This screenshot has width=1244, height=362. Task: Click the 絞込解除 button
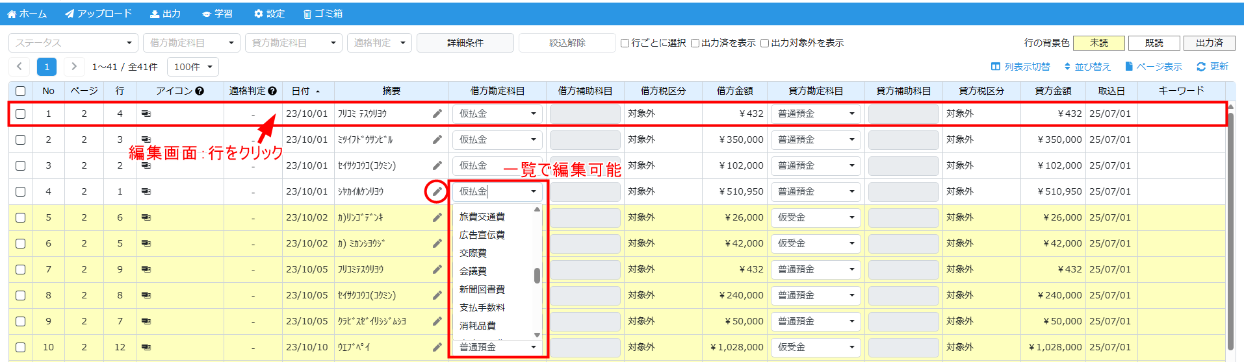[x=567, y=43]
